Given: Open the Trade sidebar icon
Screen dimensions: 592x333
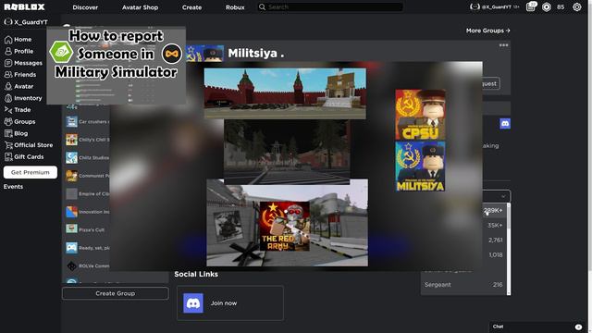Looking at the screenshot, I should 8,109.
